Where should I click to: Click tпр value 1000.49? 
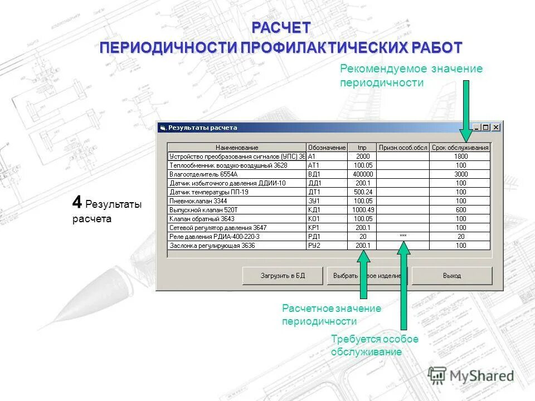tap(362, 210)
